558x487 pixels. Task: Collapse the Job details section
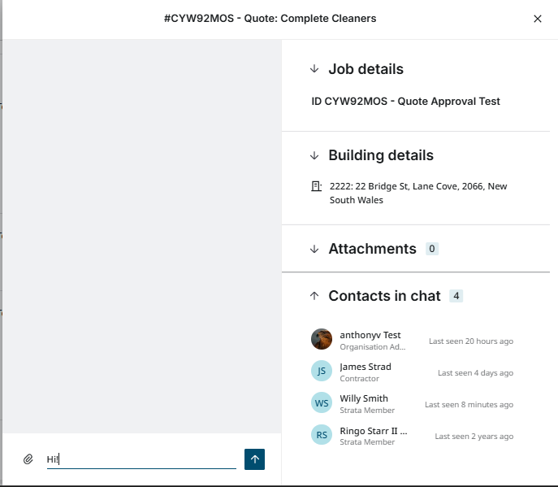[x=314, y=70]
